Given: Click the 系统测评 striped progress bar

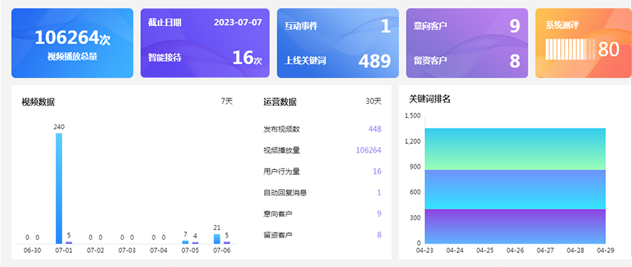Looking at the screenshot, I should tap(570, 49).
